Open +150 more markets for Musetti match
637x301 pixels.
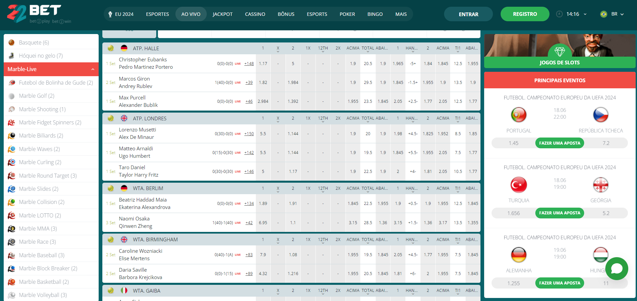[249, 134]
